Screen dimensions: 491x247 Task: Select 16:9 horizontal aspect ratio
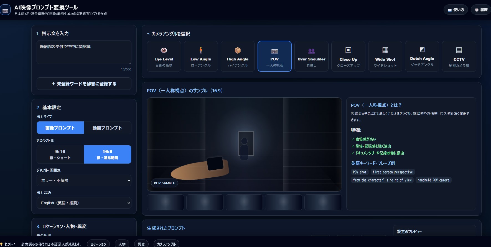(x=108, y=154)
